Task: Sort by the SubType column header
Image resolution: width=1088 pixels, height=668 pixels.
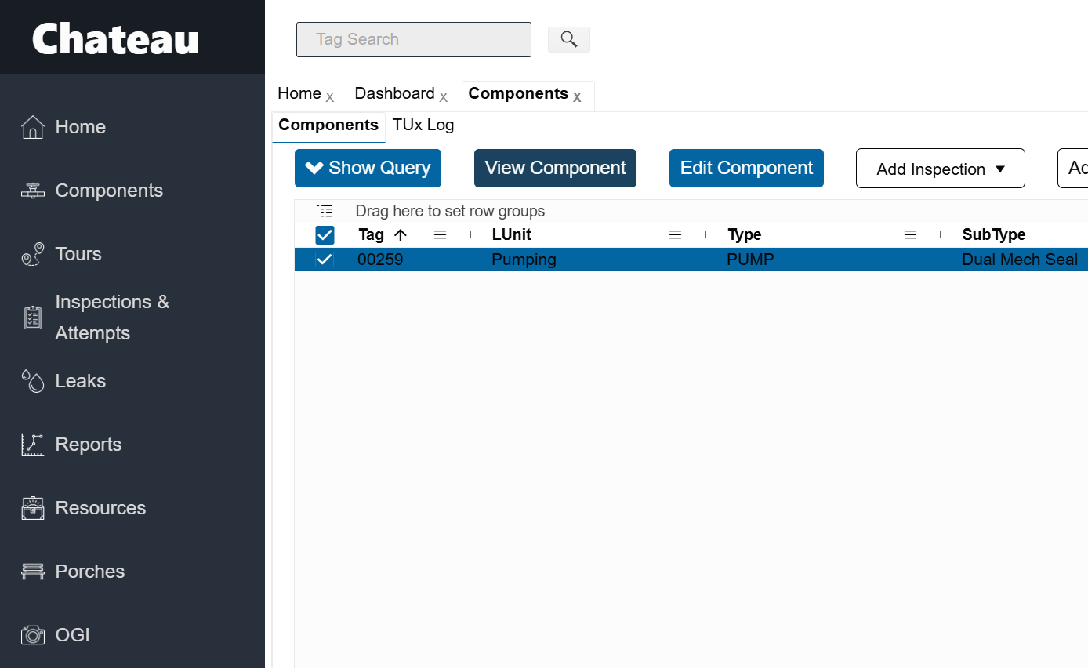Action: (994, 234)
